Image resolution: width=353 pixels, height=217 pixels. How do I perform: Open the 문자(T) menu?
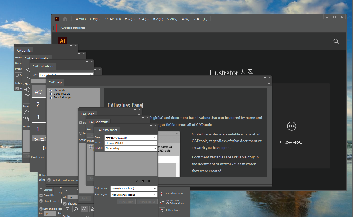pos(130,19)
